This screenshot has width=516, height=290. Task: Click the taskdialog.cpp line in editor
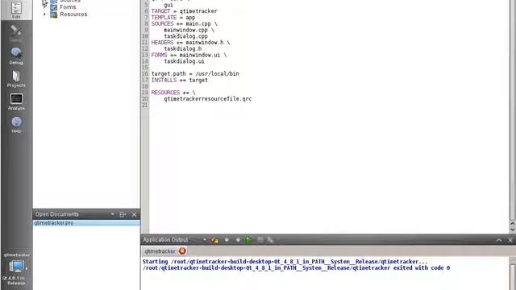185,36
